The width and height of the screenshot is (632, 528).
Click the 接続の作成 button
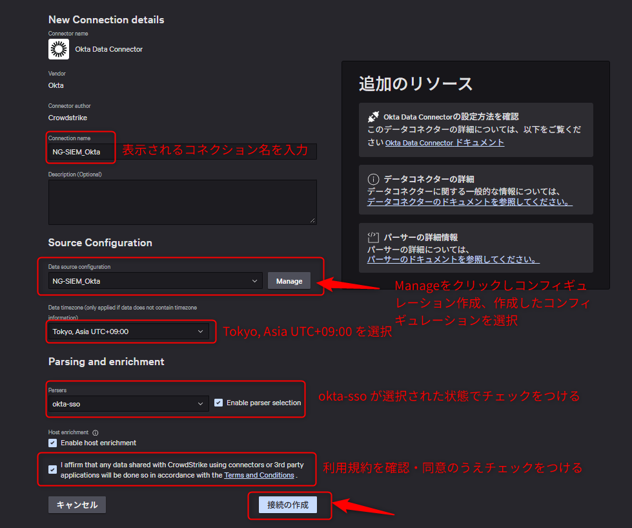(x=289, y=505)
